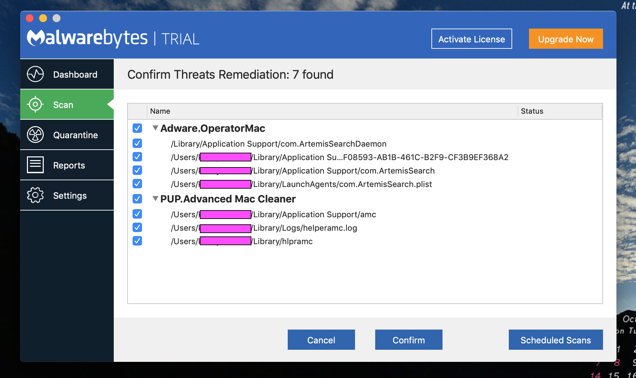
Task: Click the Reports document icon
Action: (35, 165)
